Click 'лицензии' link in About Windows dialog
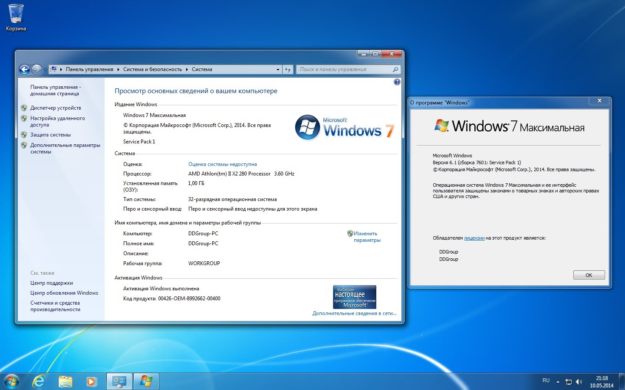625x390 pixels. pyautogui.click(x=474, y=238)
